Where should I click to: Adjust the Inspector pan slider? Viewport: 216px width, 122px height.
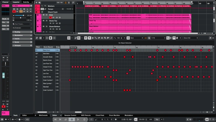coord(20,18)
